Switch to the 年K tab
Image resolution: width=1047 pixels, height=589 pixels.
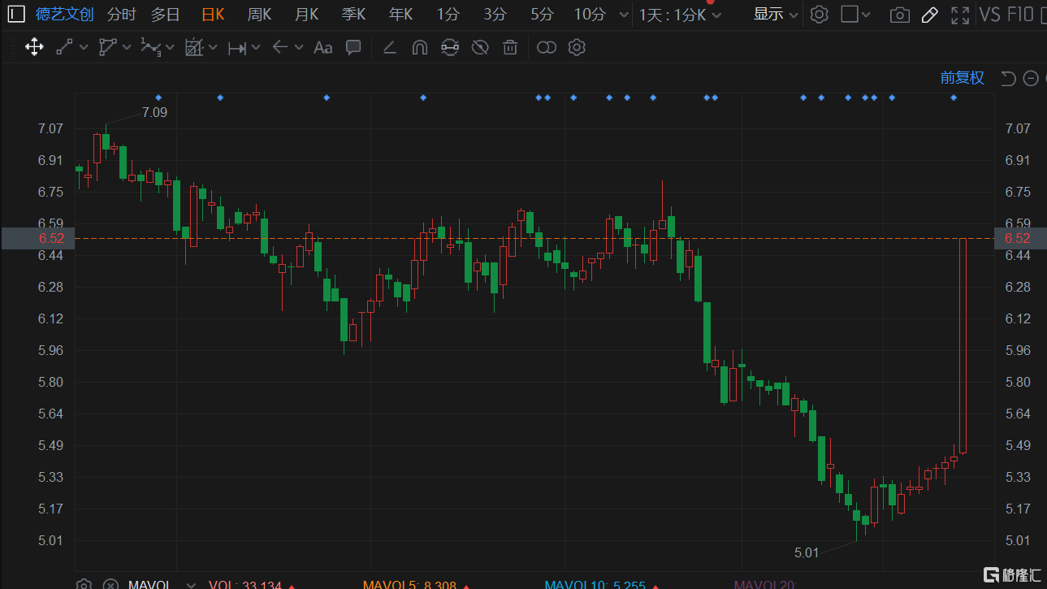(400, 15)
